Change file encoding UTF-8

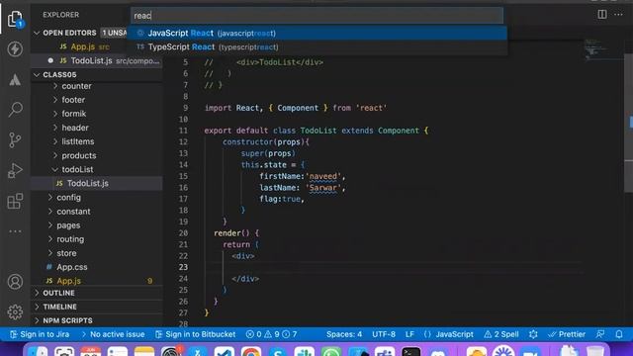384,334
